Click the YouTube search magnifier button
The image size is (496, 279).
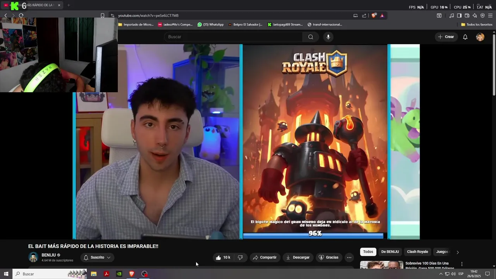click(x=311, y=37)
